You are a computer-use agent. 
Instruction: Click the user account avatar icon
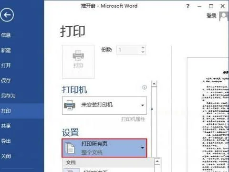pos(224,16)
